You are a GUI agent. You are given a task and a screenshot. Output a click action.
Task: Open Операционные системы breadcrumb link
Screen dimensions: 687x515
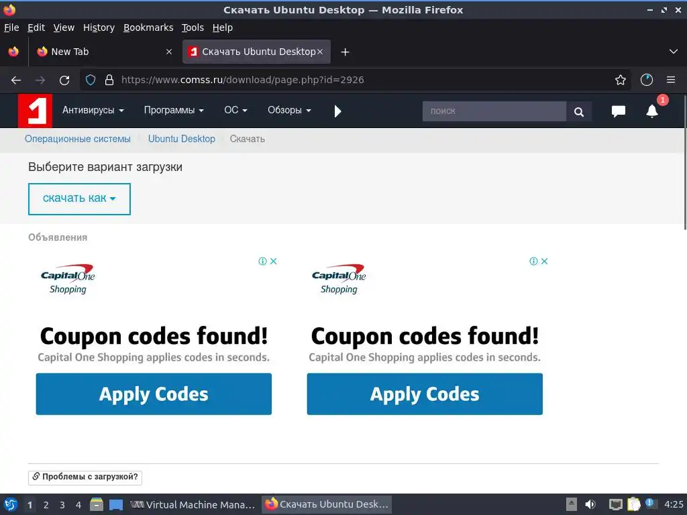78,139
